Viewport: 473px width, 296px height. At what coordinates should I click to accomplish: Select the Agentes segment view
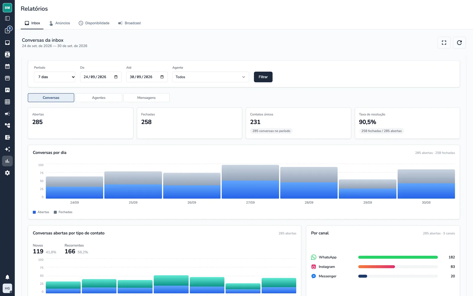pos(99,98)
